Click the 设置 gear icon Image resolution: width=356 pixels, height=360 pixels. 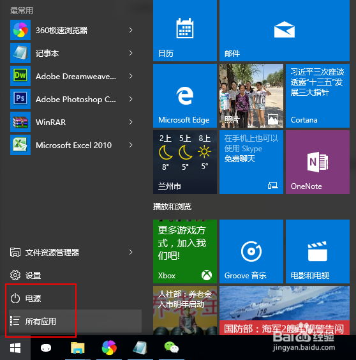(15, 275)
